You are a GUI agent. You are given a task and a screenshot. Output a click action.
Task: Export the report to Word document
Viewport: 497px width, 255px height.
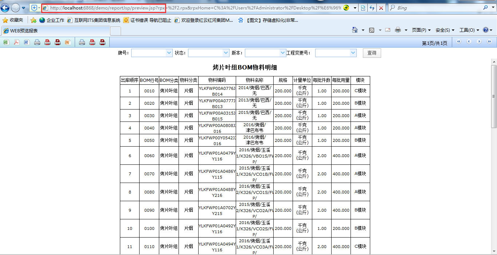point(27,42)
